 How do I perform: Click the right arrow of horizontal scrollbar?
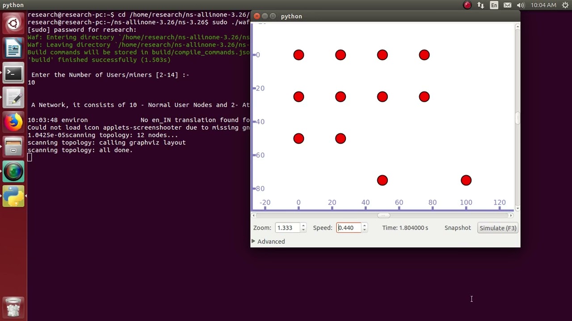pyautogui.click(x=511, y=215)
